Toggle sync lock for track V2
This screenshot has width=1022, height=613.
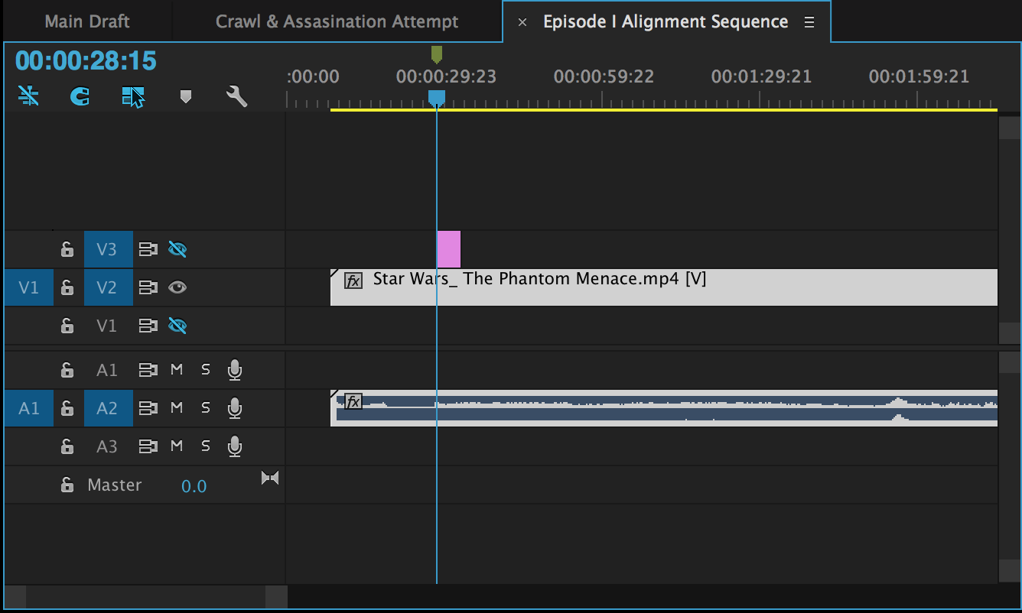click(148, 287)
